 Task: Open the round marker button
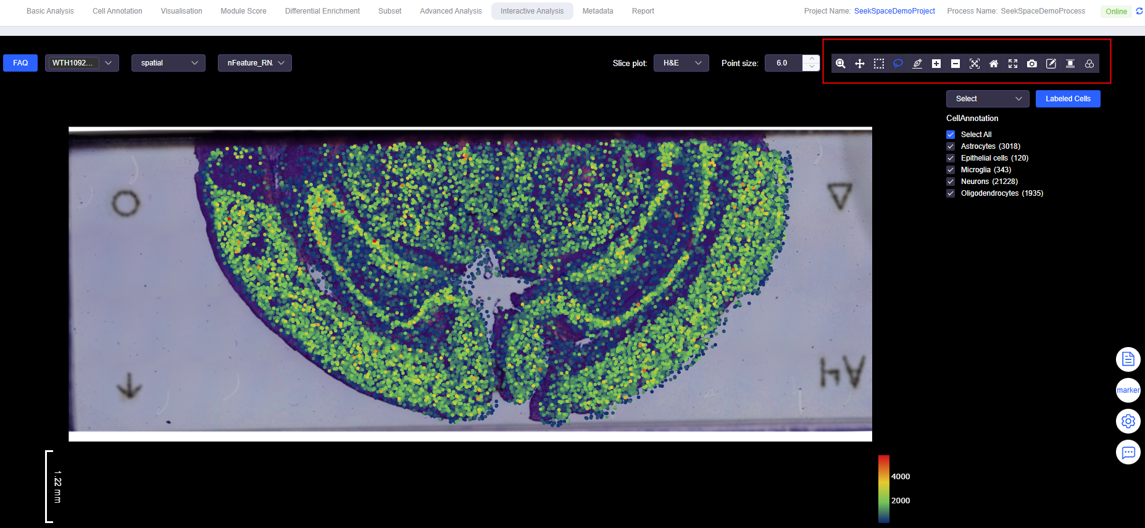1128,390
